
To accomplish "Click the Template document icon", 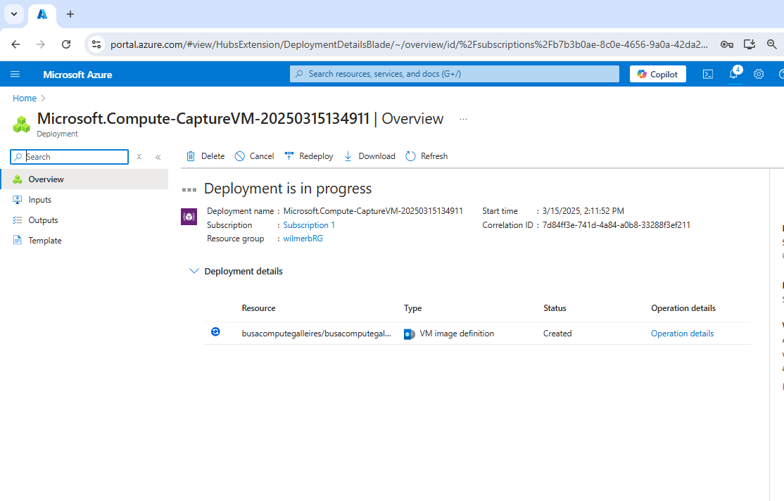I will coord(18,241).
